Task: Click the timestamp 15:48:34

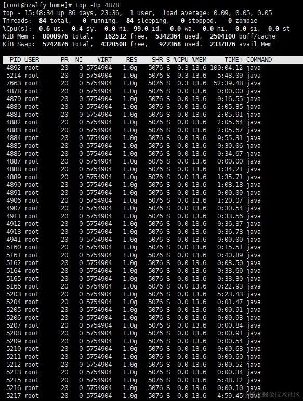Action: pyautogui.click(x=39, y=13)
